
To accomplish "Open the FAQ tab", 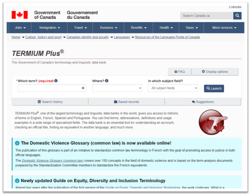I will tap(180, 72).
